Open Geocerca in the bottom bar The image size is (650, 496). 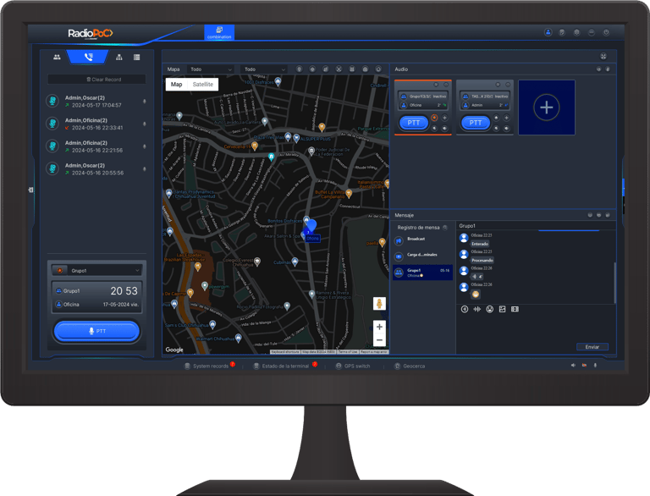[x=410, y=366]
